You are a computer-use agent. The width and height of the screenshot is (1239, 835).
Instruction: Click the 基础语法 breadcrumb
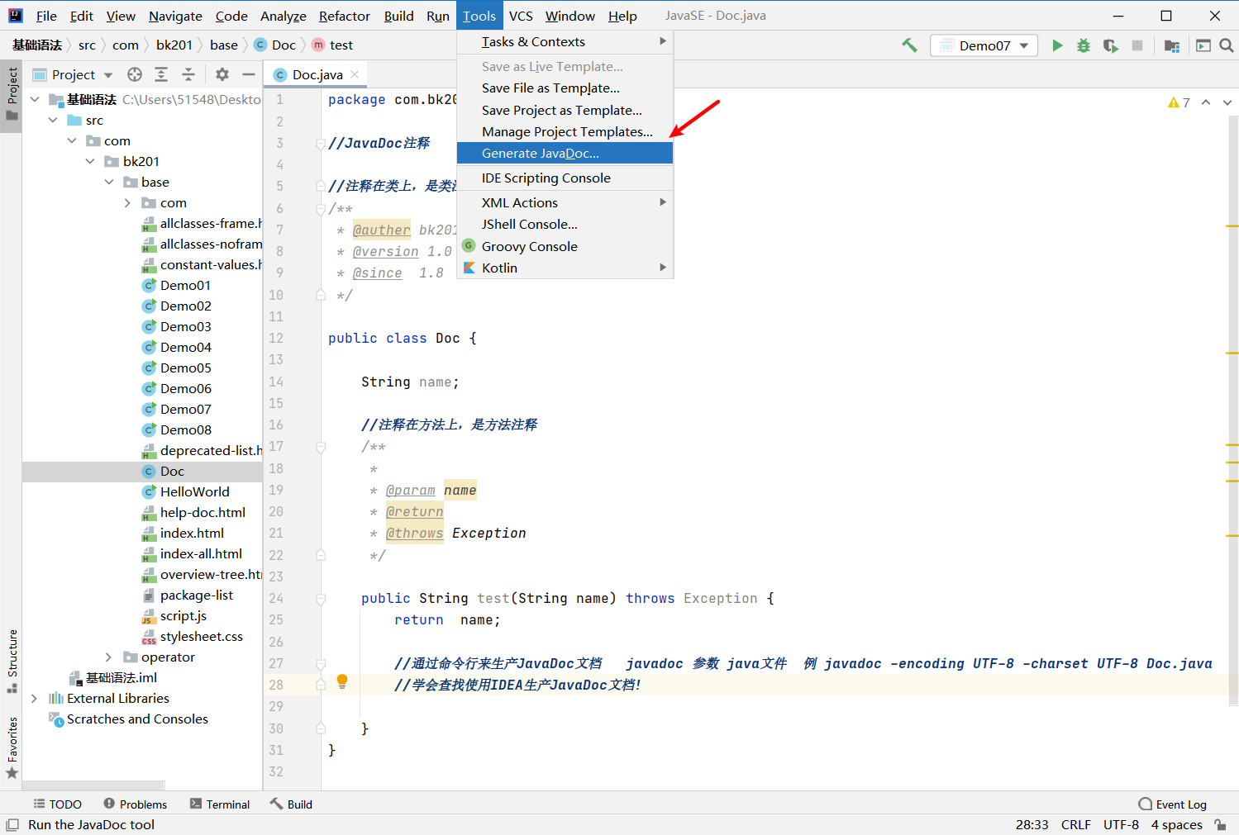click(x=37, y=45)
